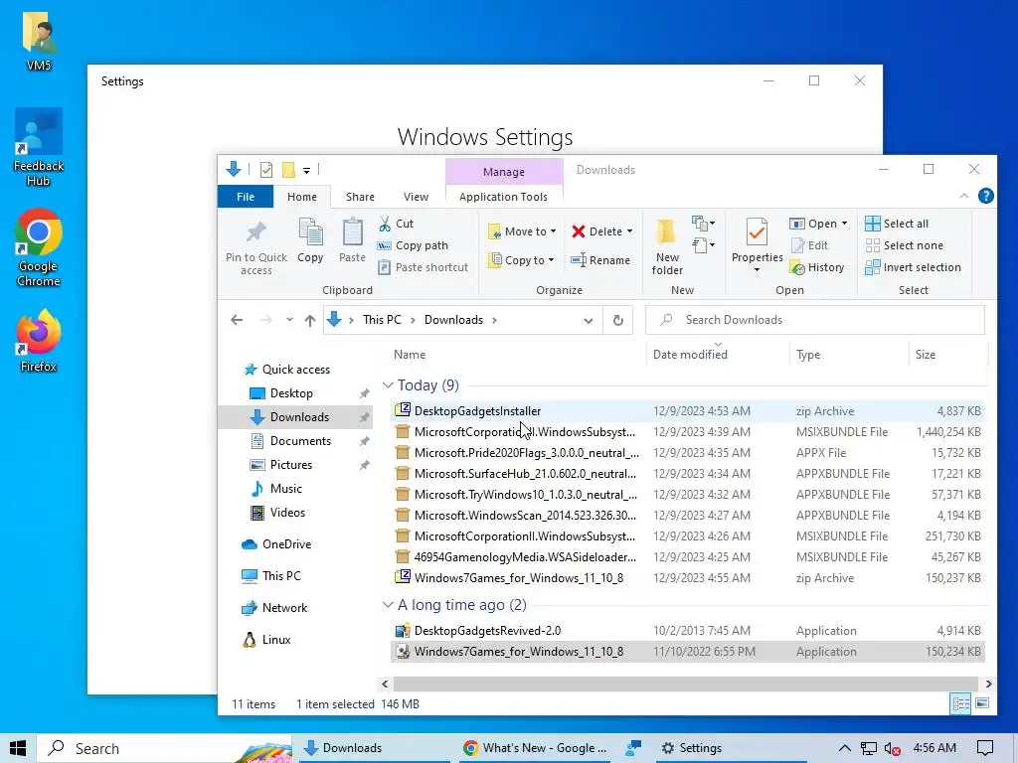1018x763 pixels.
Task: Click Invert selection
Action: [x=913, y=267]
